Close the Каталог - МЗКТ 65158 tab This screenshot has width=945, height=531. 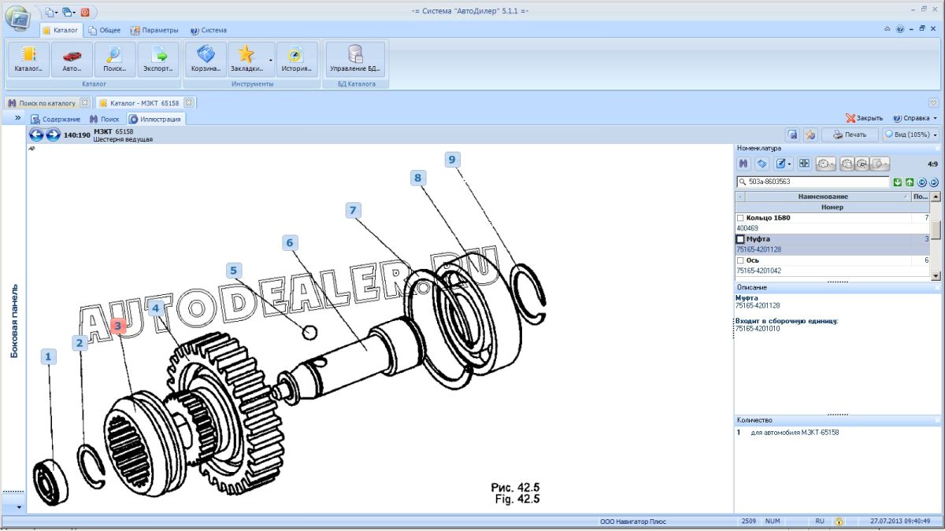coord(188,103)
